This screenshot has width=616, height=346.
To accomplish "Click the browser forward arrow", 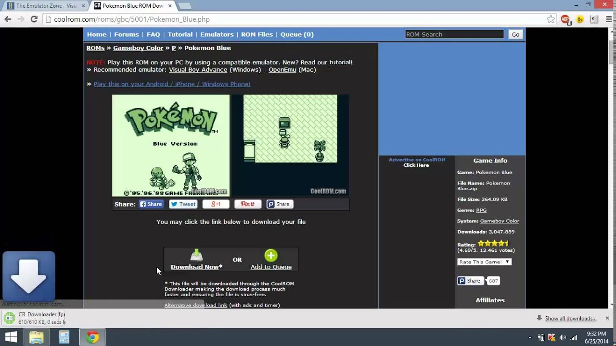I will click(21, 19).
